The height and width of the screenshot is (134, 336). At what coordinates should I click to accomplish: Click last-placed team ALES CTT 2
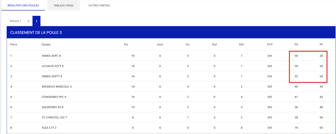pyautogui.click(x=49, y=128)
